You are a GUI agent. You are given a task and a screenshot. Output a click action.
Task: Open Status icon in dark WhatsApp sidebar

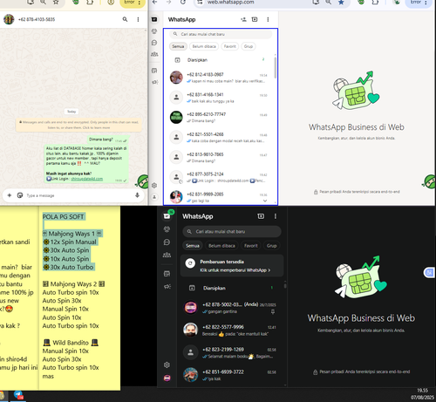tap(167, 229)
